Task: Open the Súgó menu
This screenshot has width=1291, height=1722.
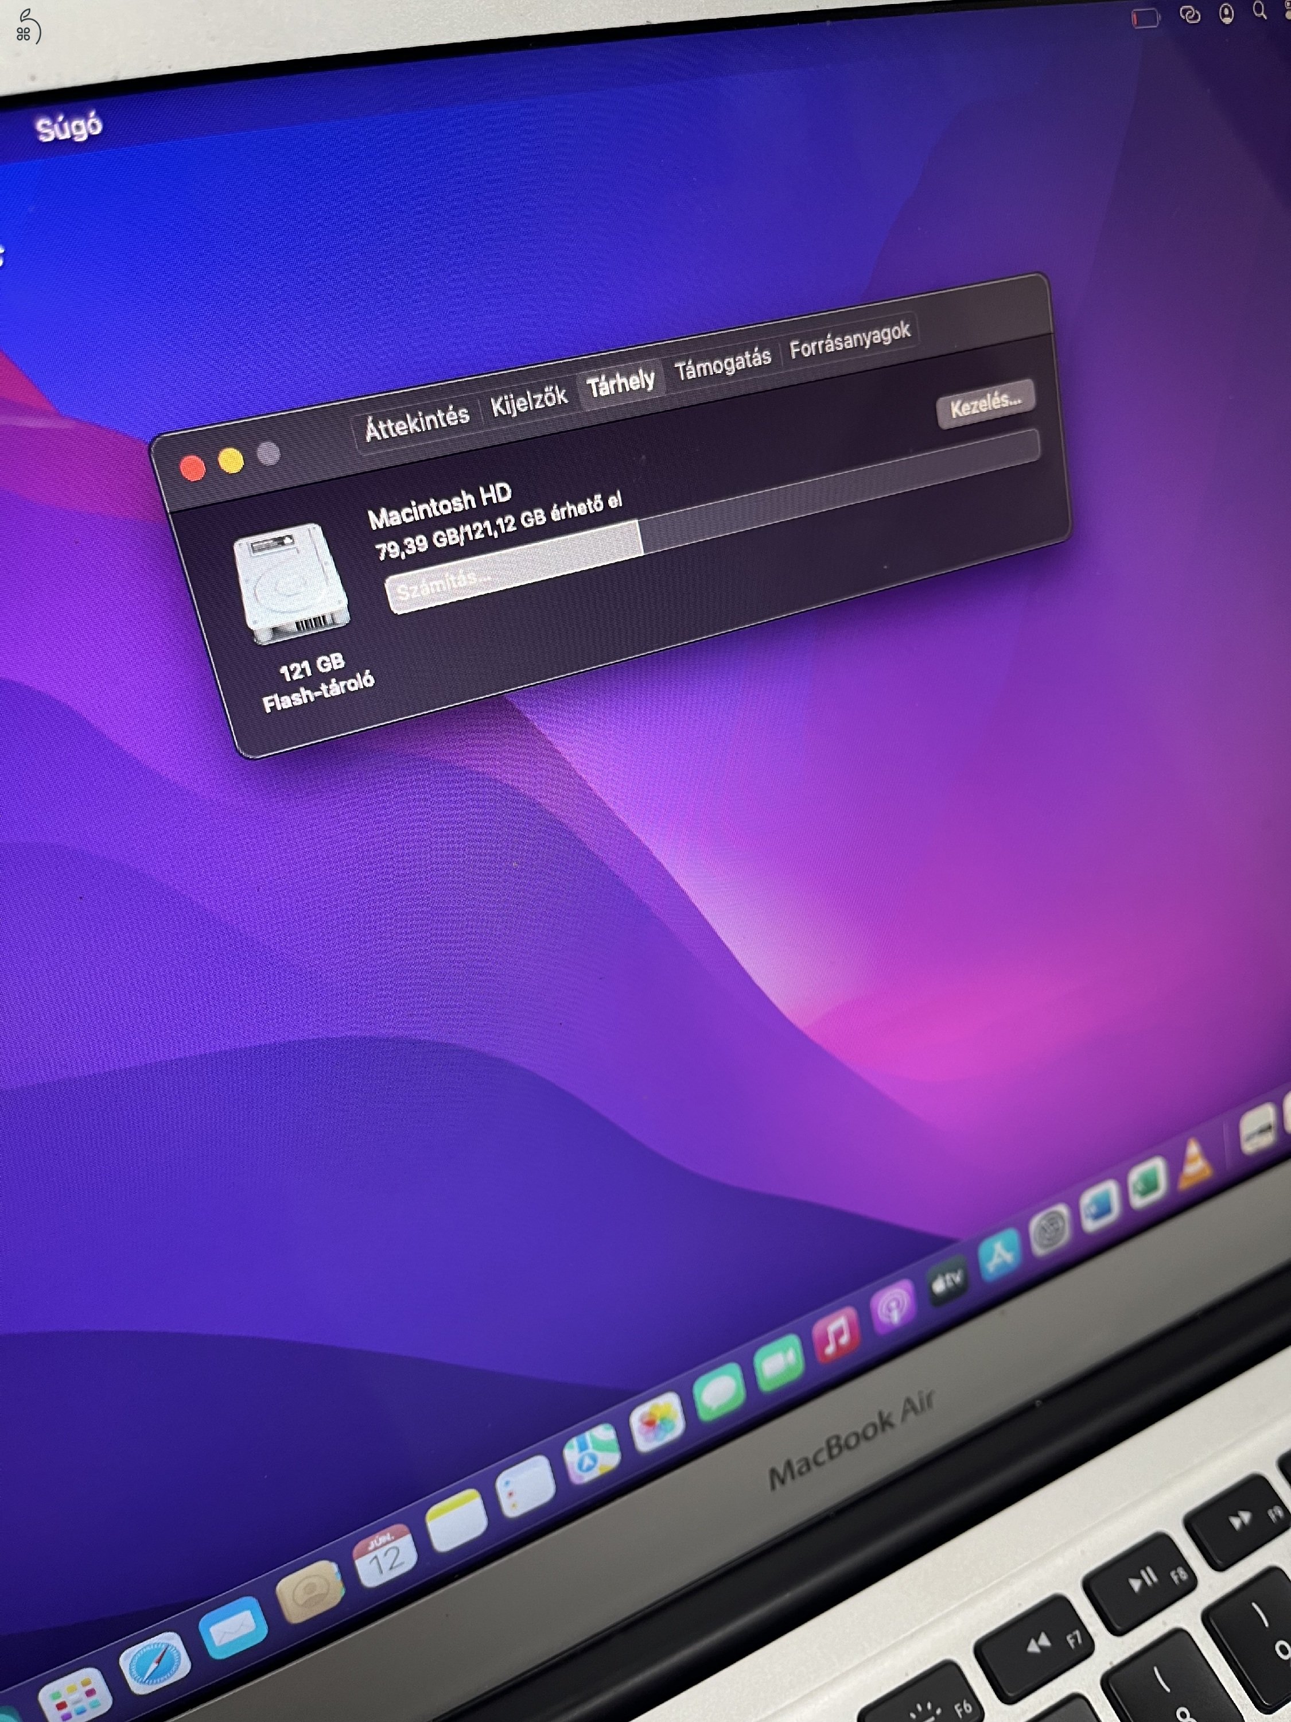Action: [68, 127]
